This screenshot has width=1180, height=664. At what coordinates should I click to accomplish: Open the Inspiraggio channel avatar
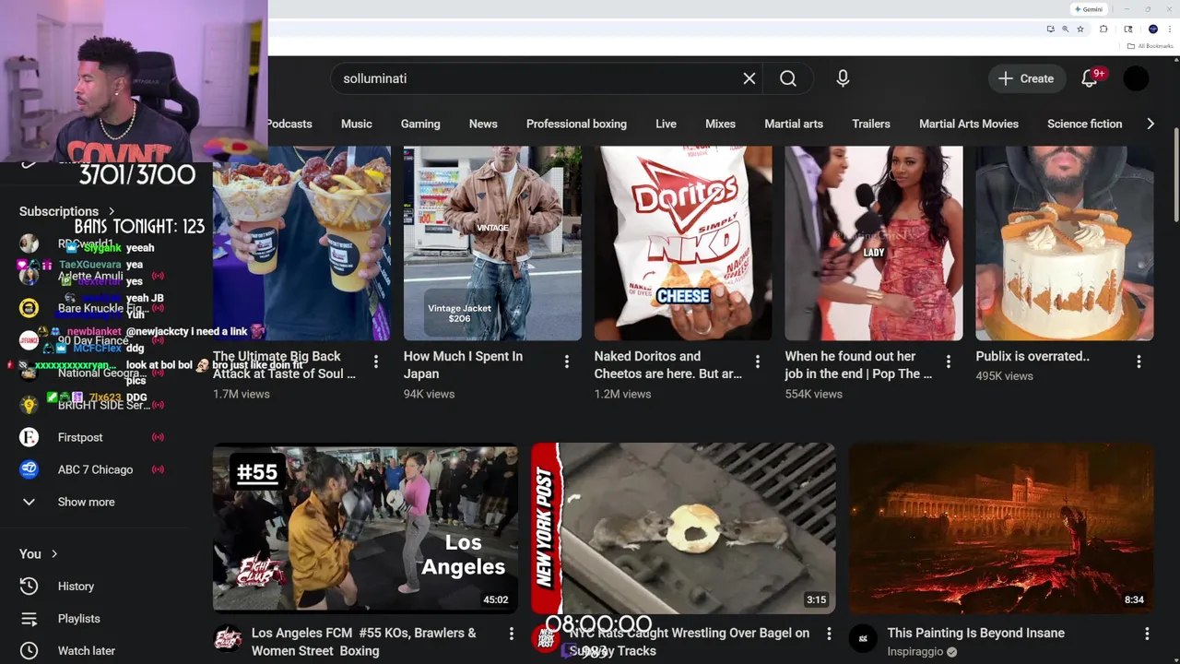coord(863,638)
